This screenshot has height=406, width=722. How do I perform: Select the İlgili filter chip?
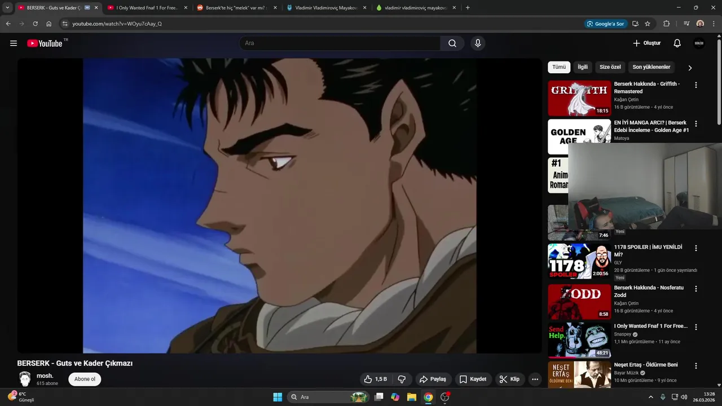point(583,67)
